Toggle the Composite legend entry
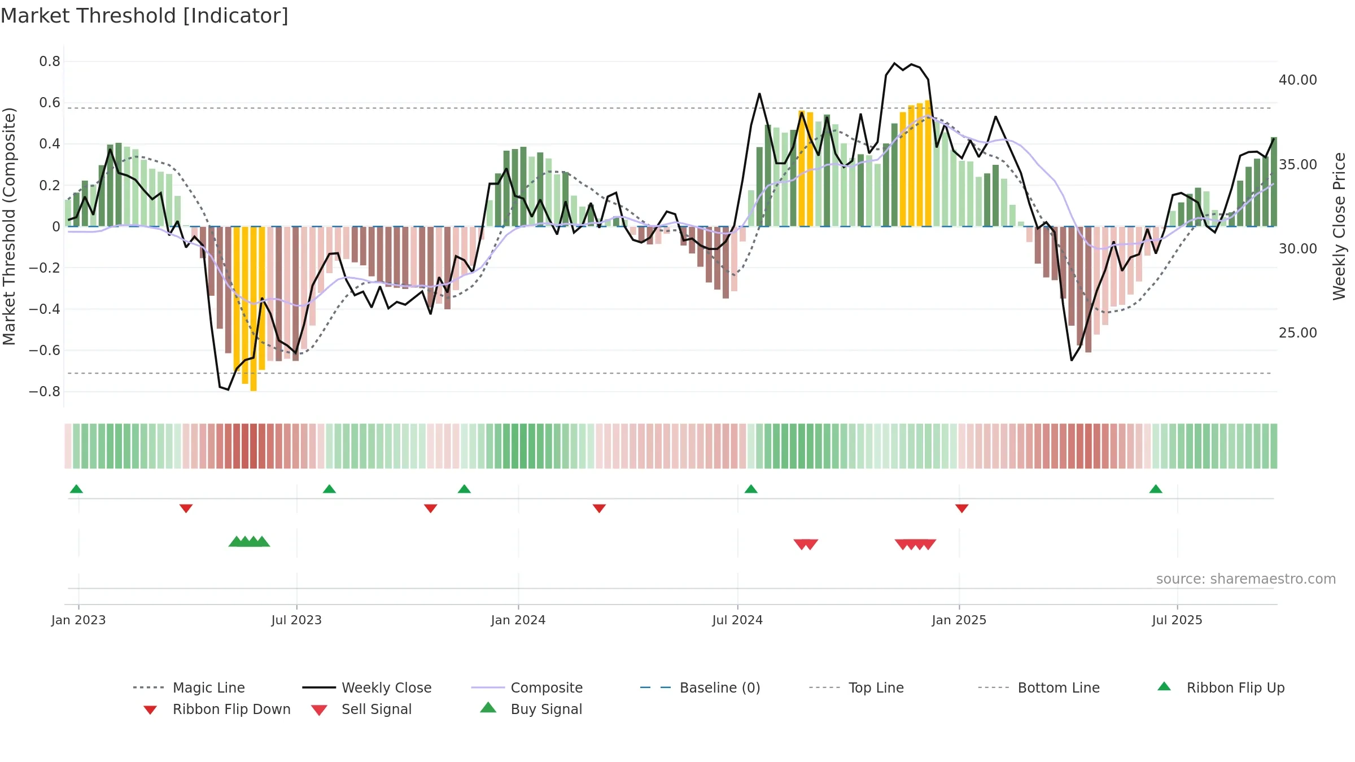Viewport: 1355px width, 762px height. (527, 687)
